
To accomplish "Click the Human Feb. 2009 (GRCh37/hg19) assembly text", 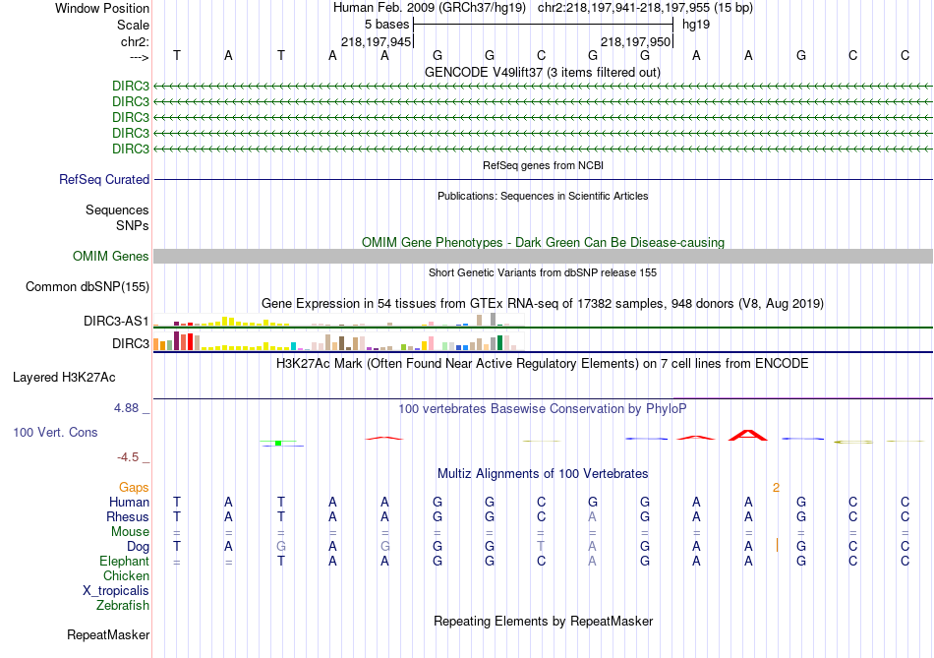I will [x=430, y=8].
